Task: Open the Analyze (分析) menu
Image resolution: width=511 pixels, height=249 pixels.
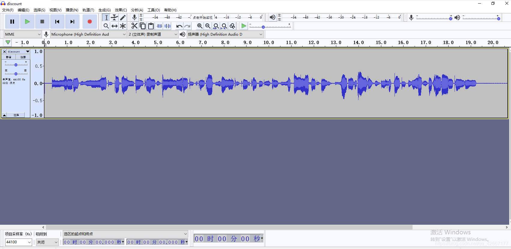Action: [137, 10]
